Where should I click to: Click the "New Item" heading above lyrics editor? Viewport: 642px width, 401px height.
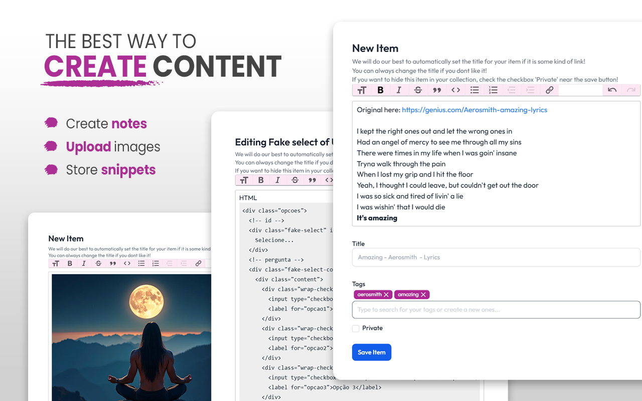[x=375, y=48]
